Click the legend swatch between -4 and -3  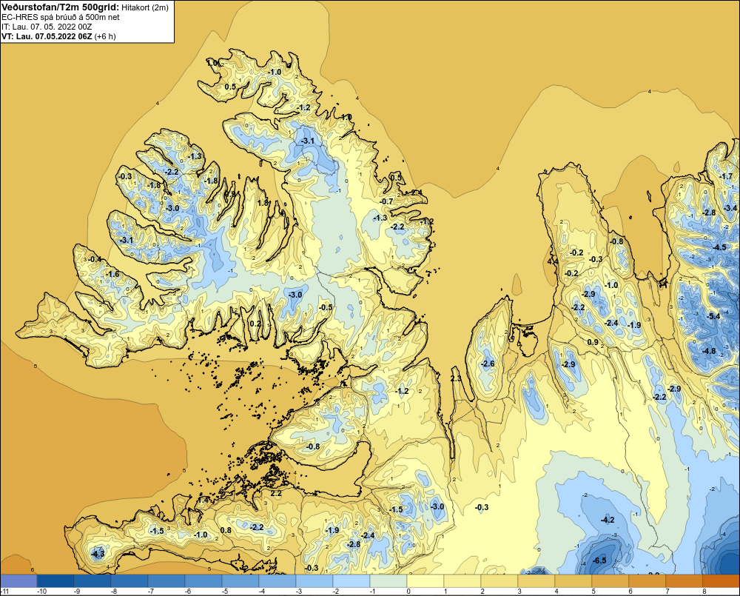coord(277,581)
